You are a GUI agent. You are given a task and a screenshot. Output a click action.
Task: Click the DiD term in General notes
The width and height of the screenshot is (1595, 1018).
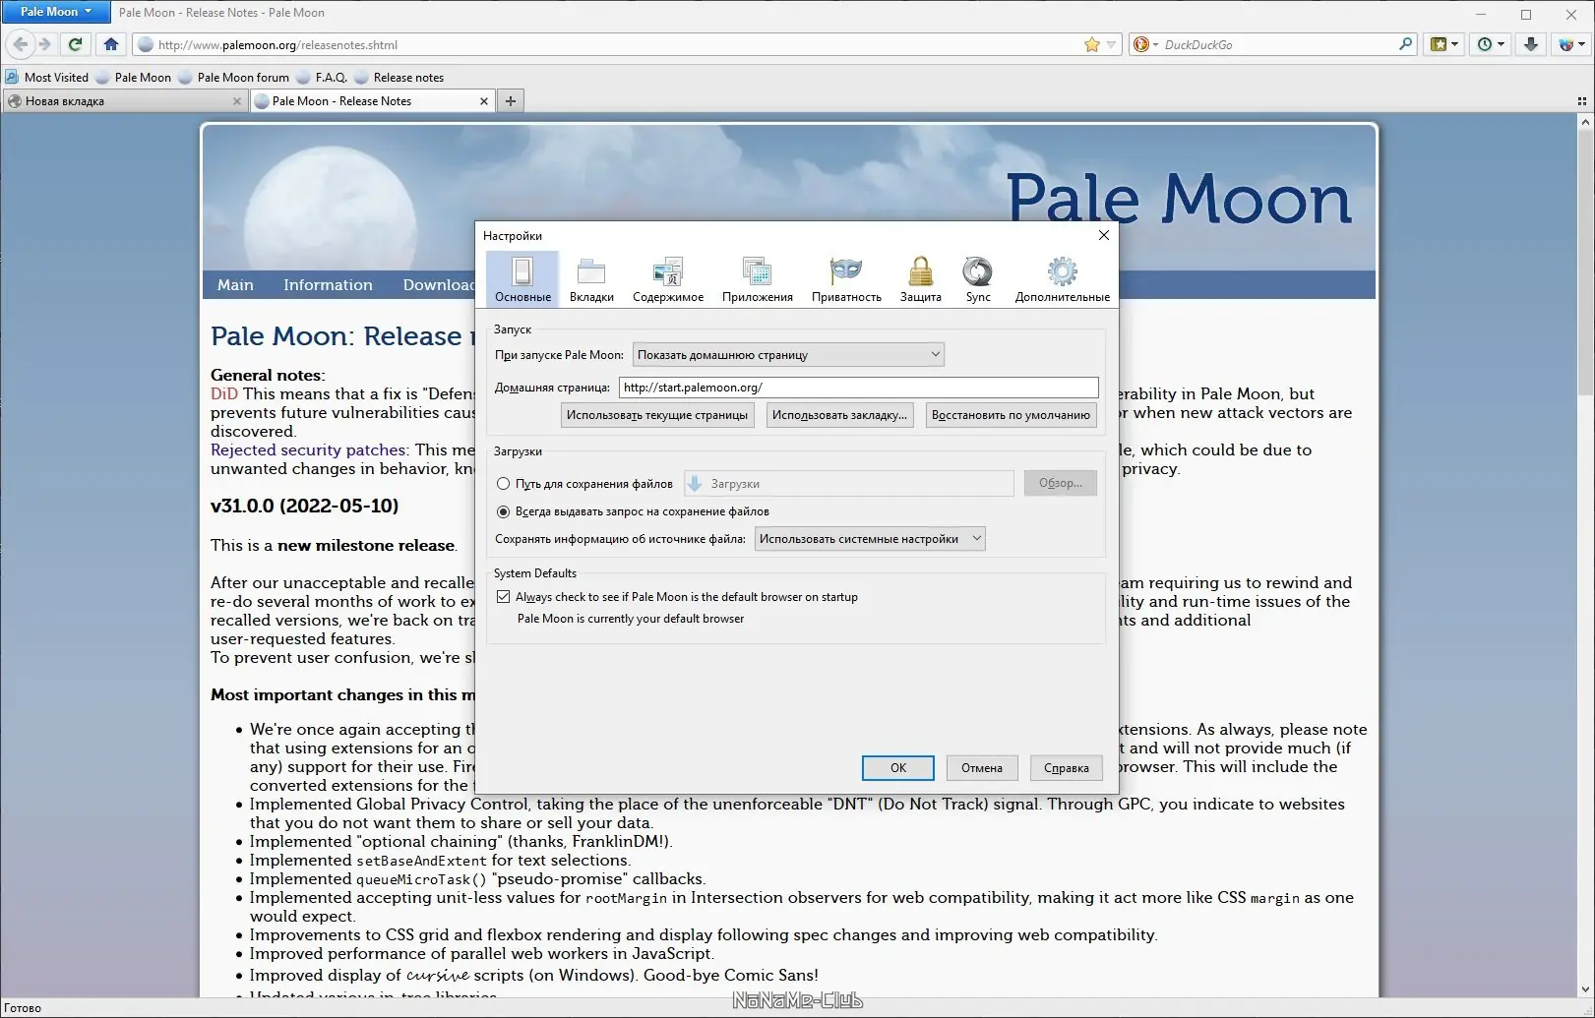[224, 393]
